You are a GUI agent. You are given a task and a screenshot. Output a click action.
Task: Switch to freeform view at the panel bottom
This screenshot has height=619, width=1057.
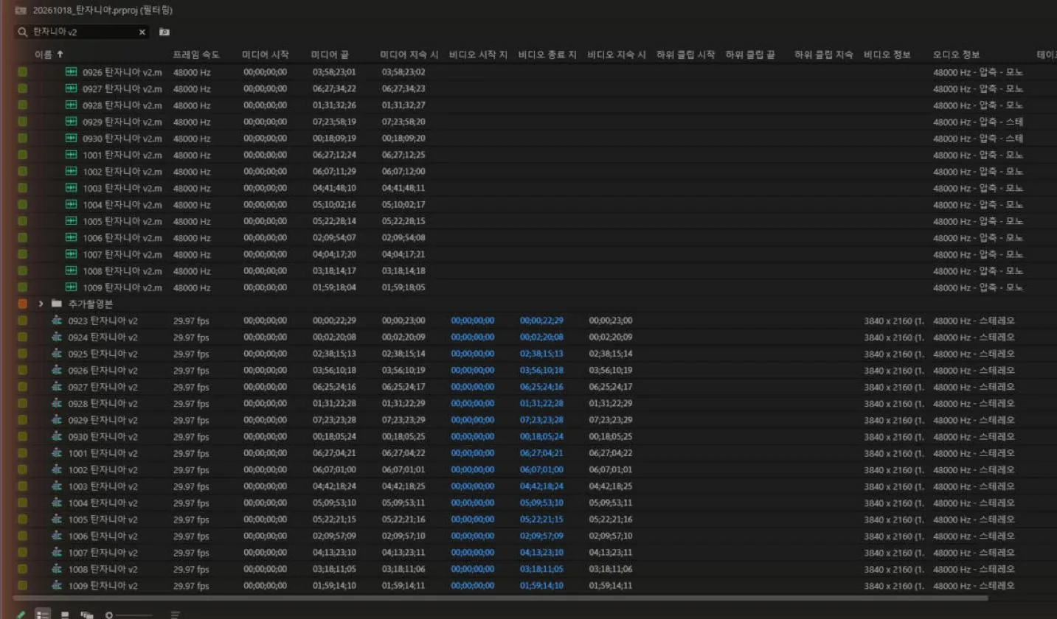tap(87, 614)
